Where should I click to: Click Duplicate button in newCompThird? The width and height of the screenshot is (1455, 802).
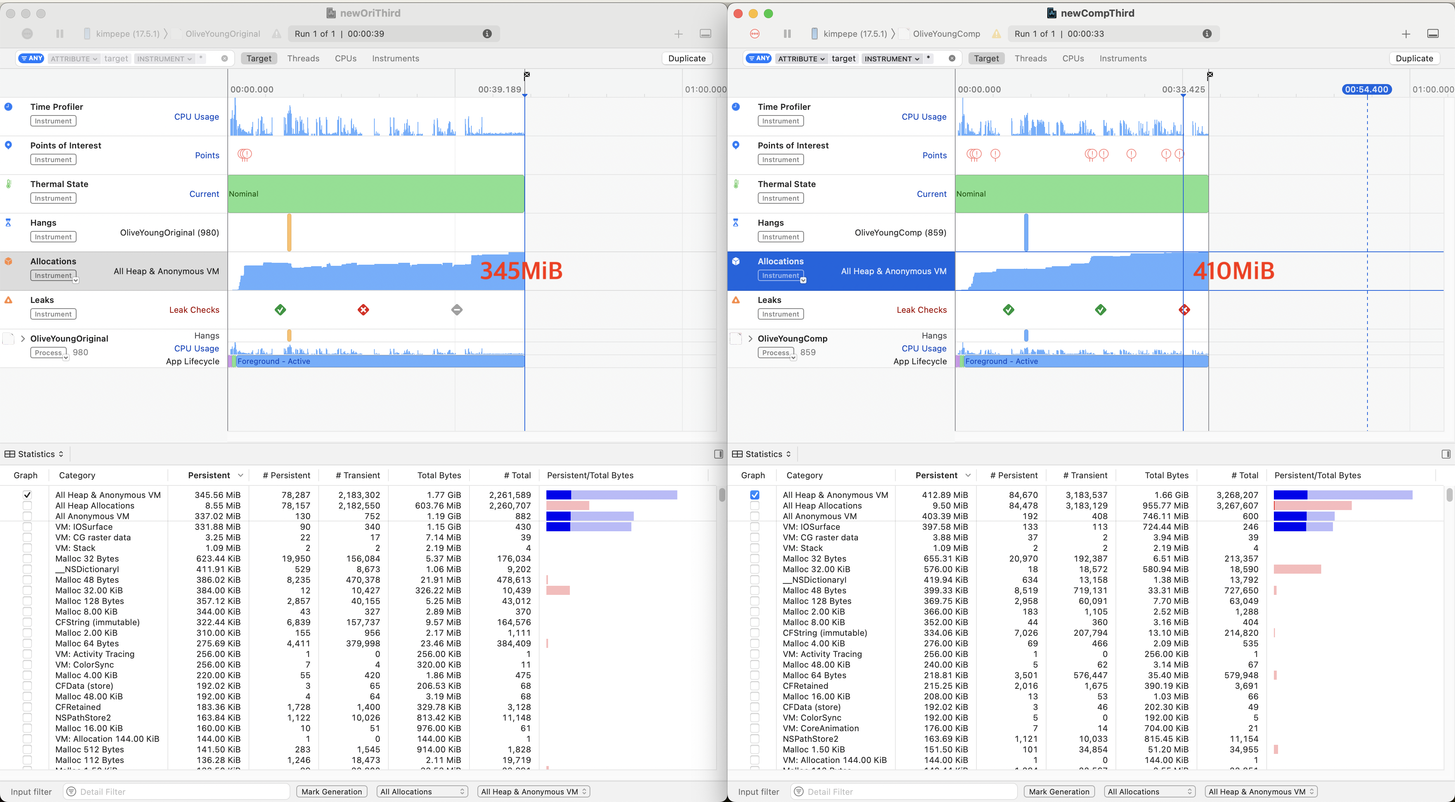click(1414, 58)
